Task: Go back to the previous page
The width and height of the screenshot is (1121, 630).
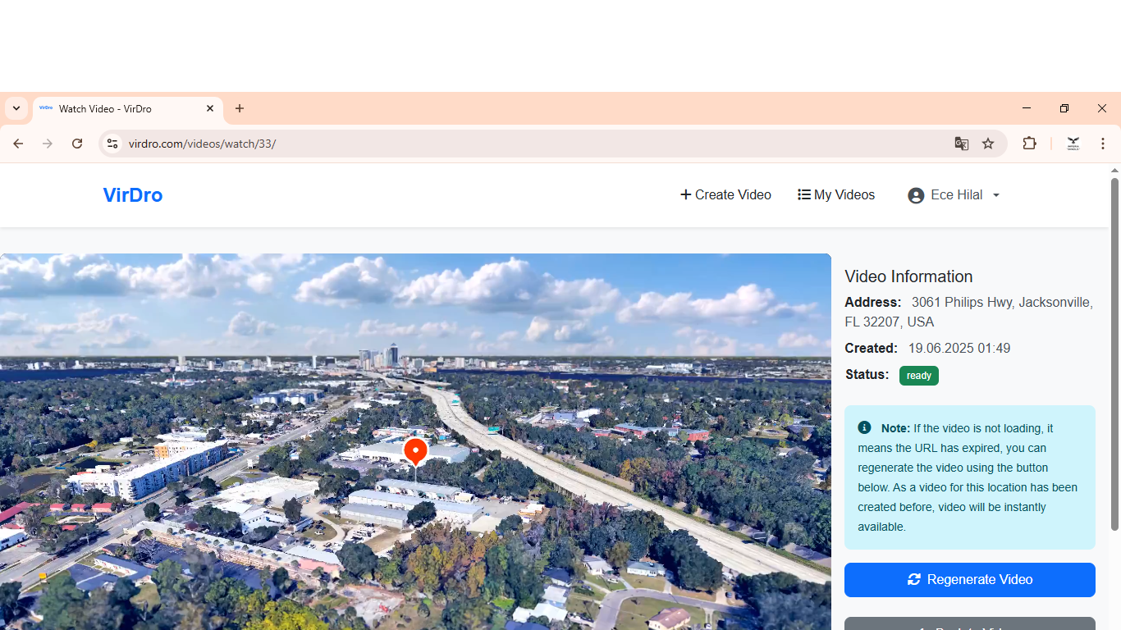Action: coord(18,144)
